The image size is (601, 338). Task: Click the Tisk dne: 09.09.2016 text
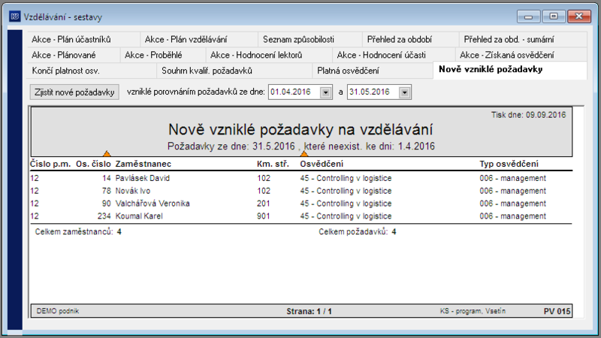pos(529,115)
